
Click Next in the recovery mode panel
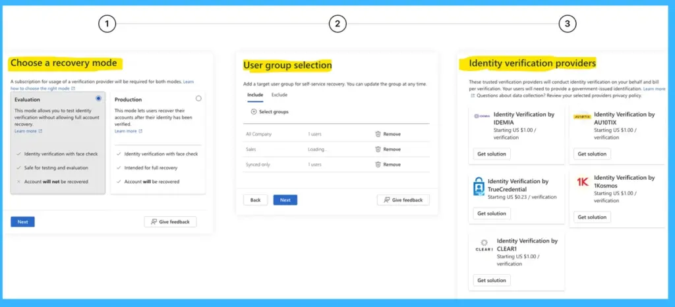(23, 222)
